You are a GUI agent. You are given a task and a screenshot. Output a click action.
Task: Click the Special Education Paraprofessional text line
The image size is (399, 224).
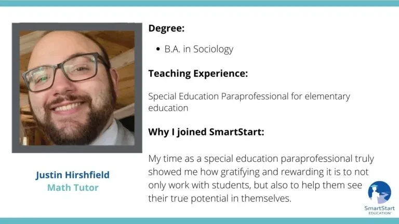point(249,96)
